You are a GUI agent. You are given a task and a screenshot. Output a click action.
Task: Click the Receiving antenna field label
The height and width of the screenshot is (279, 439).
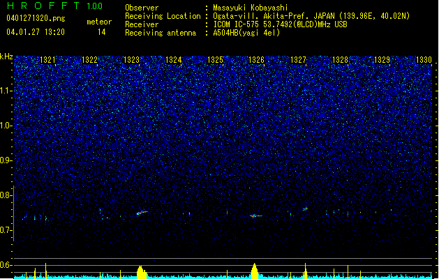point(161,33)
